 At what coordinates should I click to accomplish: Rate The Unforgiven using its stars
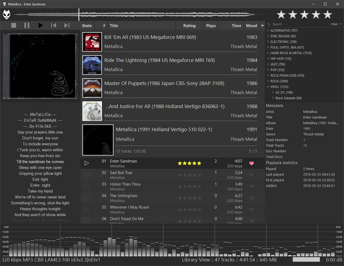pyautogui.click(x=189, y=198)
